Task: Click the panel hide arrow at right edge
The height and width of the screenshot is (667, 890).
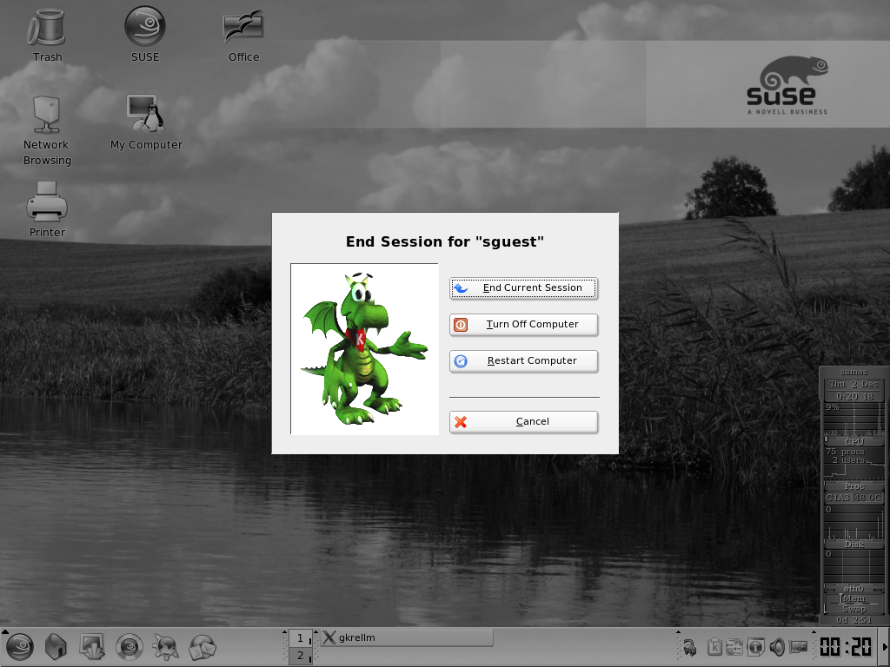Action: (x=884, y=647)
